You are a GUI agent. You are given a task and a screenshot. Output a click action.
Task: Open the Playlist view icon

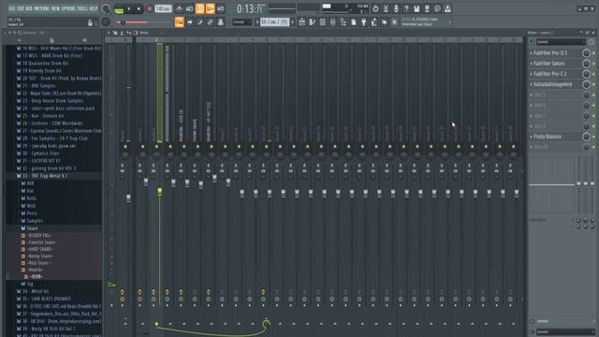pos(301,22)
